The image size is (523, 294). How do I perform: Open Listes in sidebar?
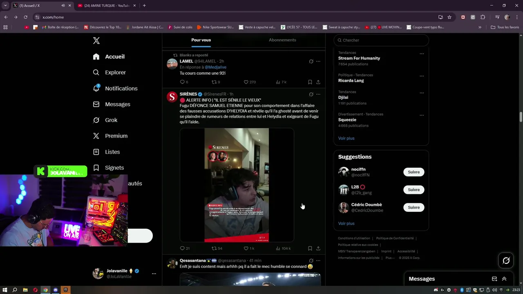(106, 152)
